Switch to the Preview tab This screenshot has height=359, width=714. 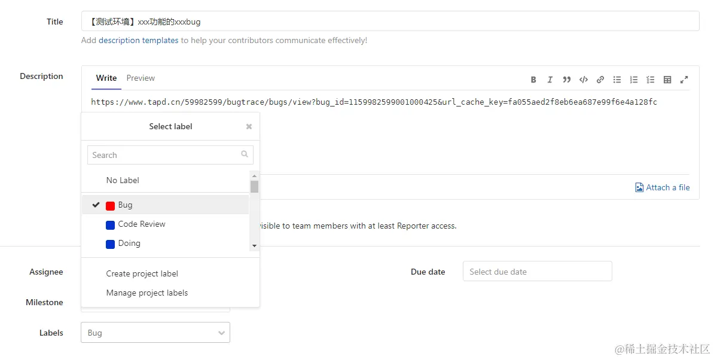point(141,78)
